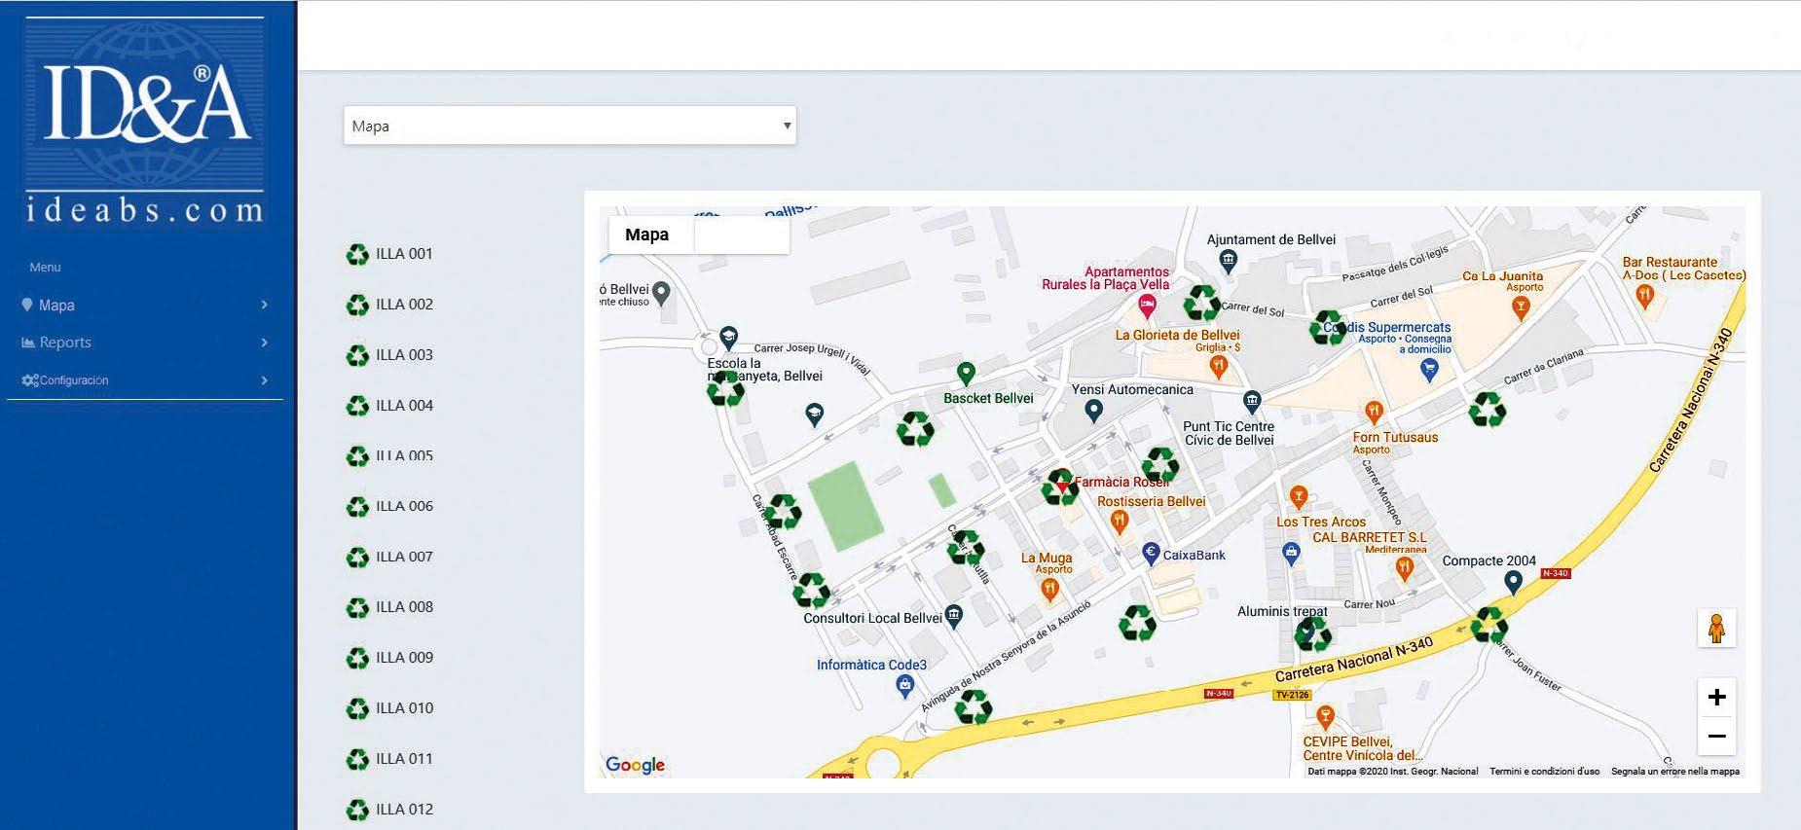
Task: Click the Ca La Juanita pin
Action: pyautogui.click(x=1521, y=307)
